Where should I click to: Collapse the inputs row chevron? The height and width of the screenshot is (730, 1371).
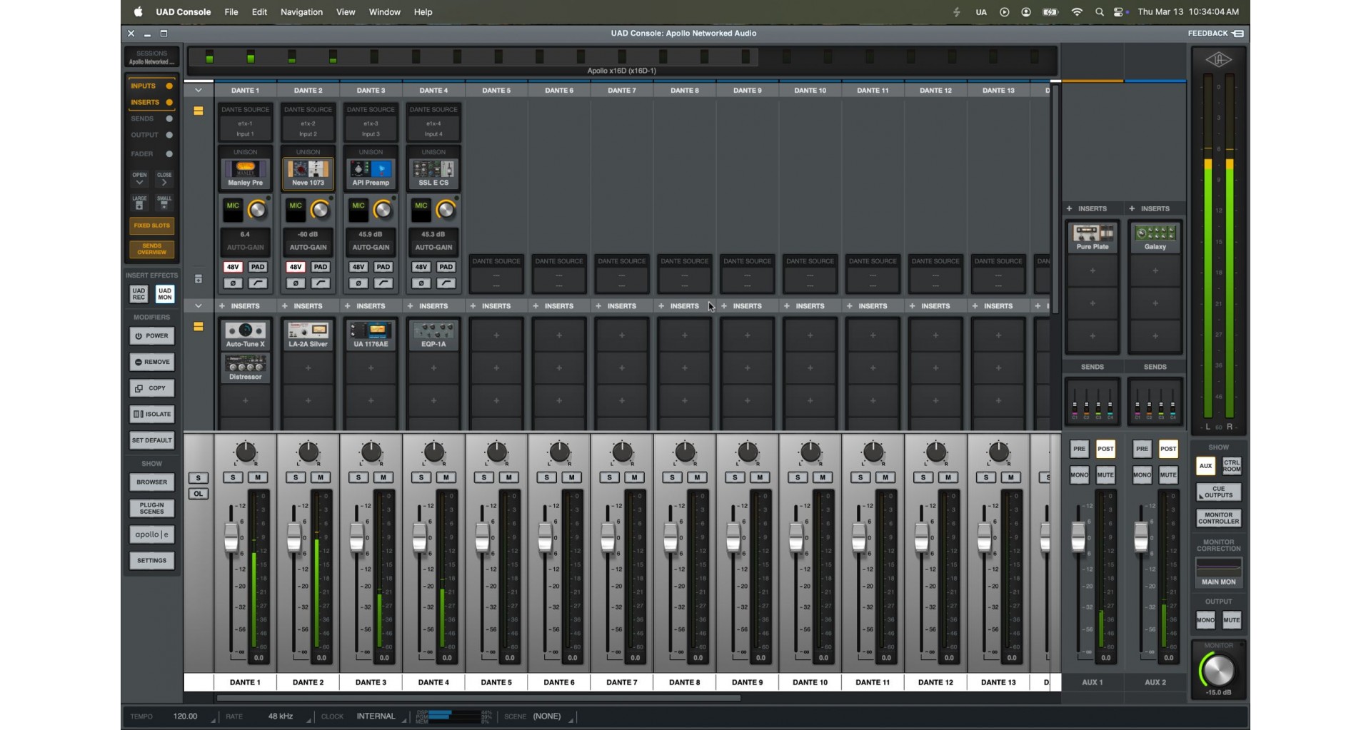click(x=199, y=91)
